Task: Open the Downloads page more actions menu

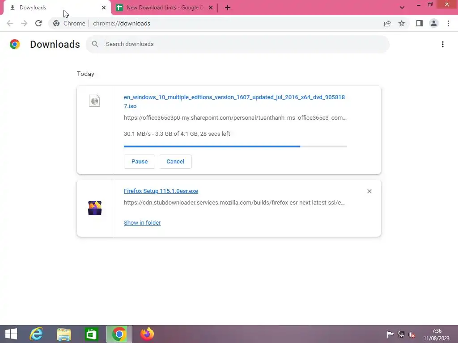Action: tap(443, 44)
